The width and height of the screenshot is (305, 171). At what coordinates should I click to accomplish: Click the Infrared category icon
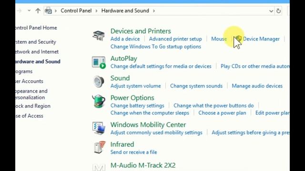pos(100,147)
